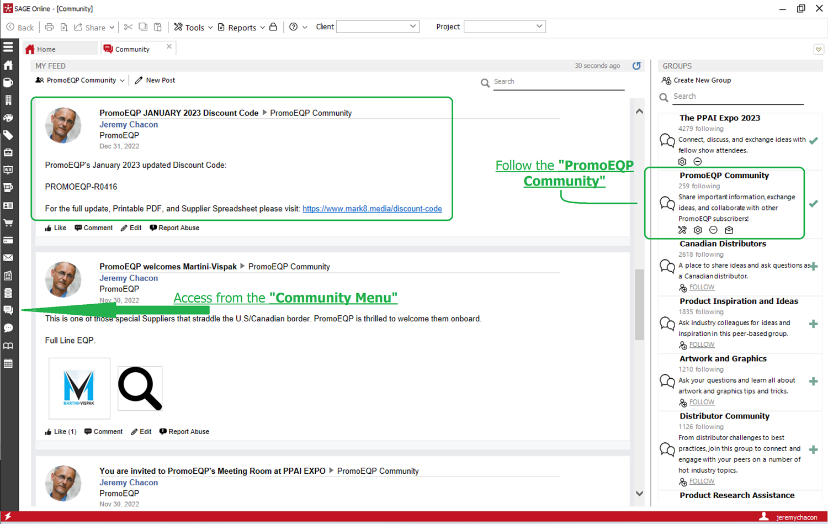The image size is (828, 524).
Task: Open the shopping cart sidebar icon
Action: 8,223
